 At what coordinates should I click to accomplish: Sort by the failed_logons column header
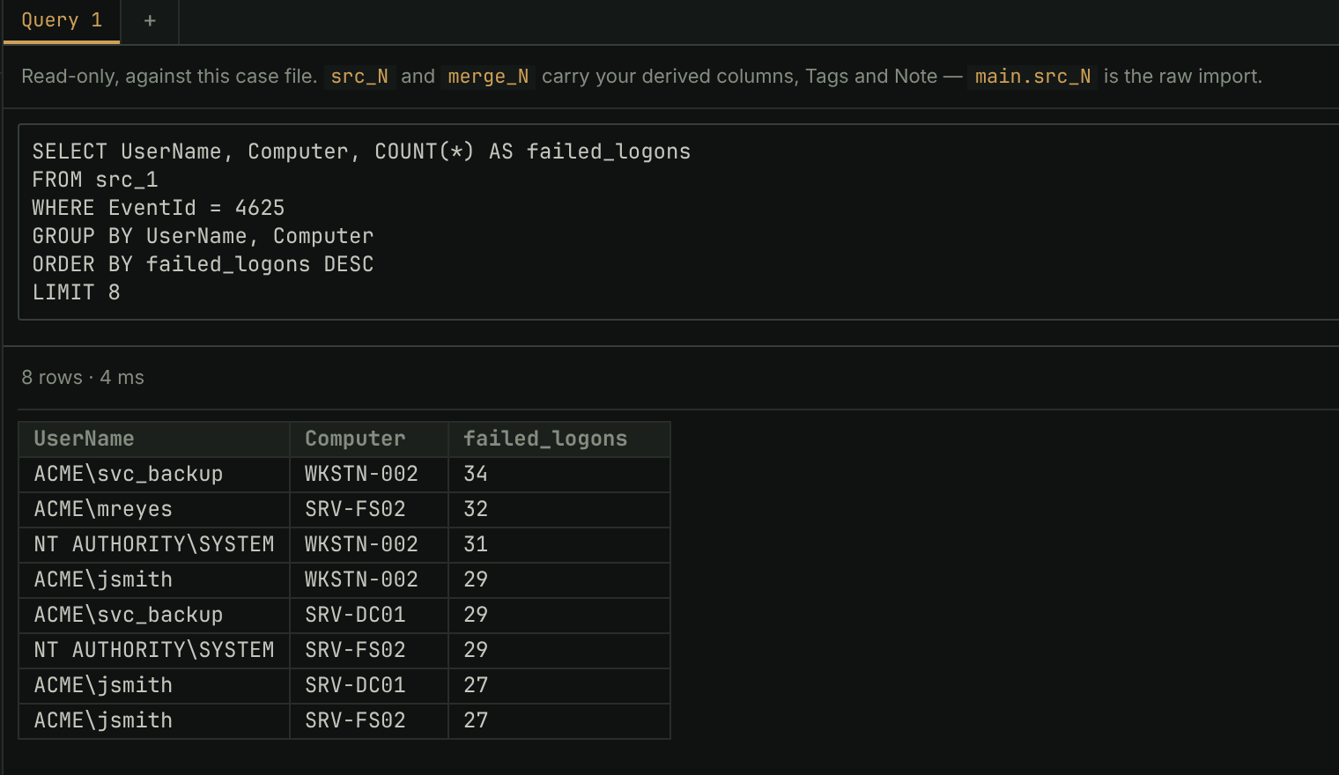pos(559,439)
